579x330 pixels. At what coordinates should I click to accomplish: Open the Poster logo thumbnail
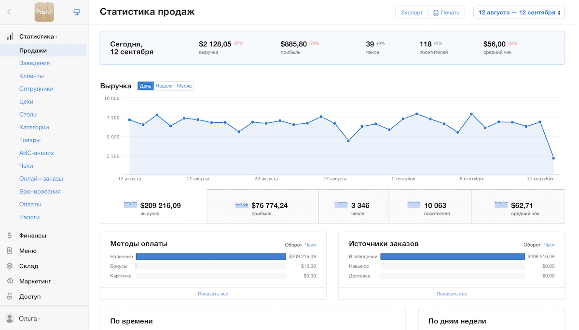[x=44, y=12]
